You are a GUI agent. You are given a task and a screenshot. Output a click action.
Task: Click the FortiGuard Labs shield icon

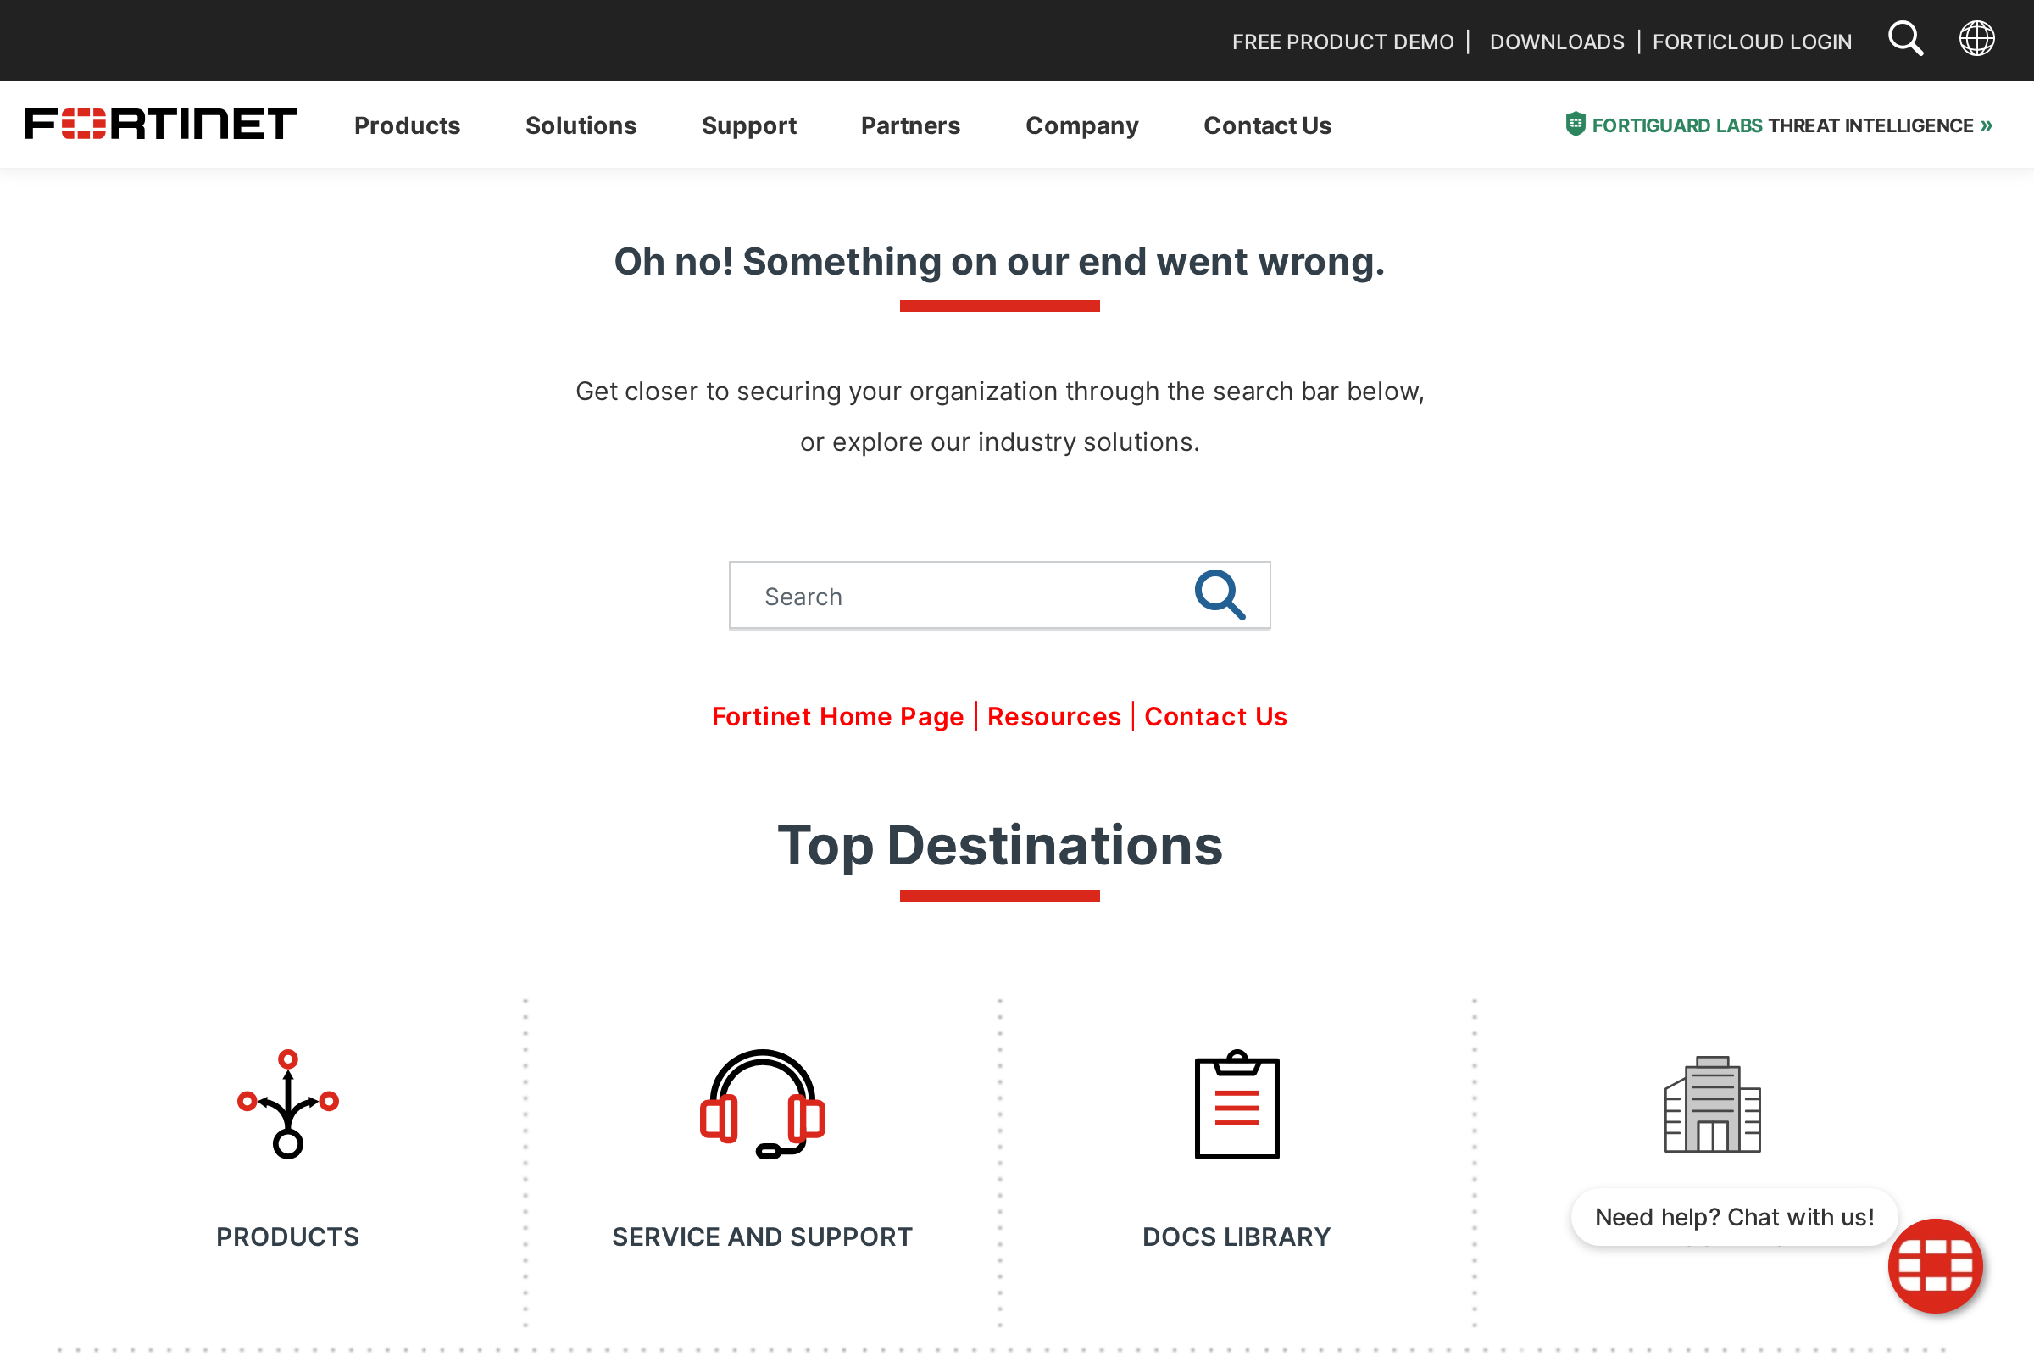tap(1576, 124)
